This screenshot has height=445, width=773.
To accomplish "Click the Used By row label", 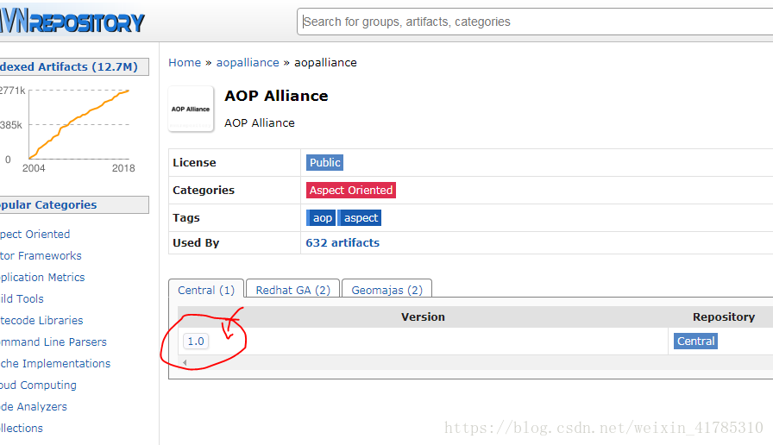I will point(196,243).
